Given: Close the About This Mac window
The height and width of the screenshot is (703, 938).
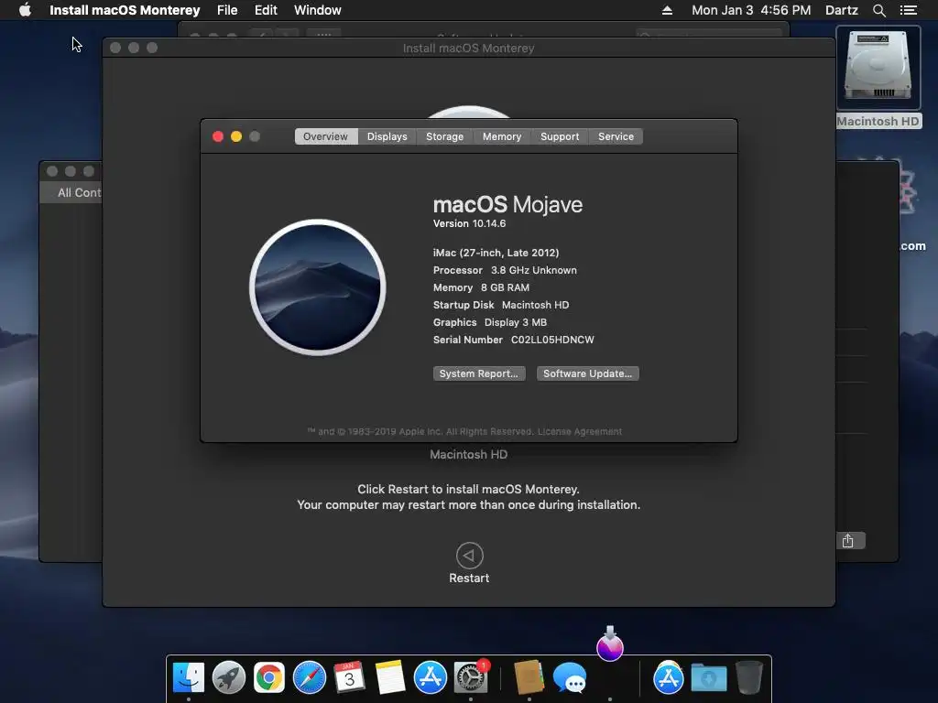Looking at the screenshot, I should 218,137.
